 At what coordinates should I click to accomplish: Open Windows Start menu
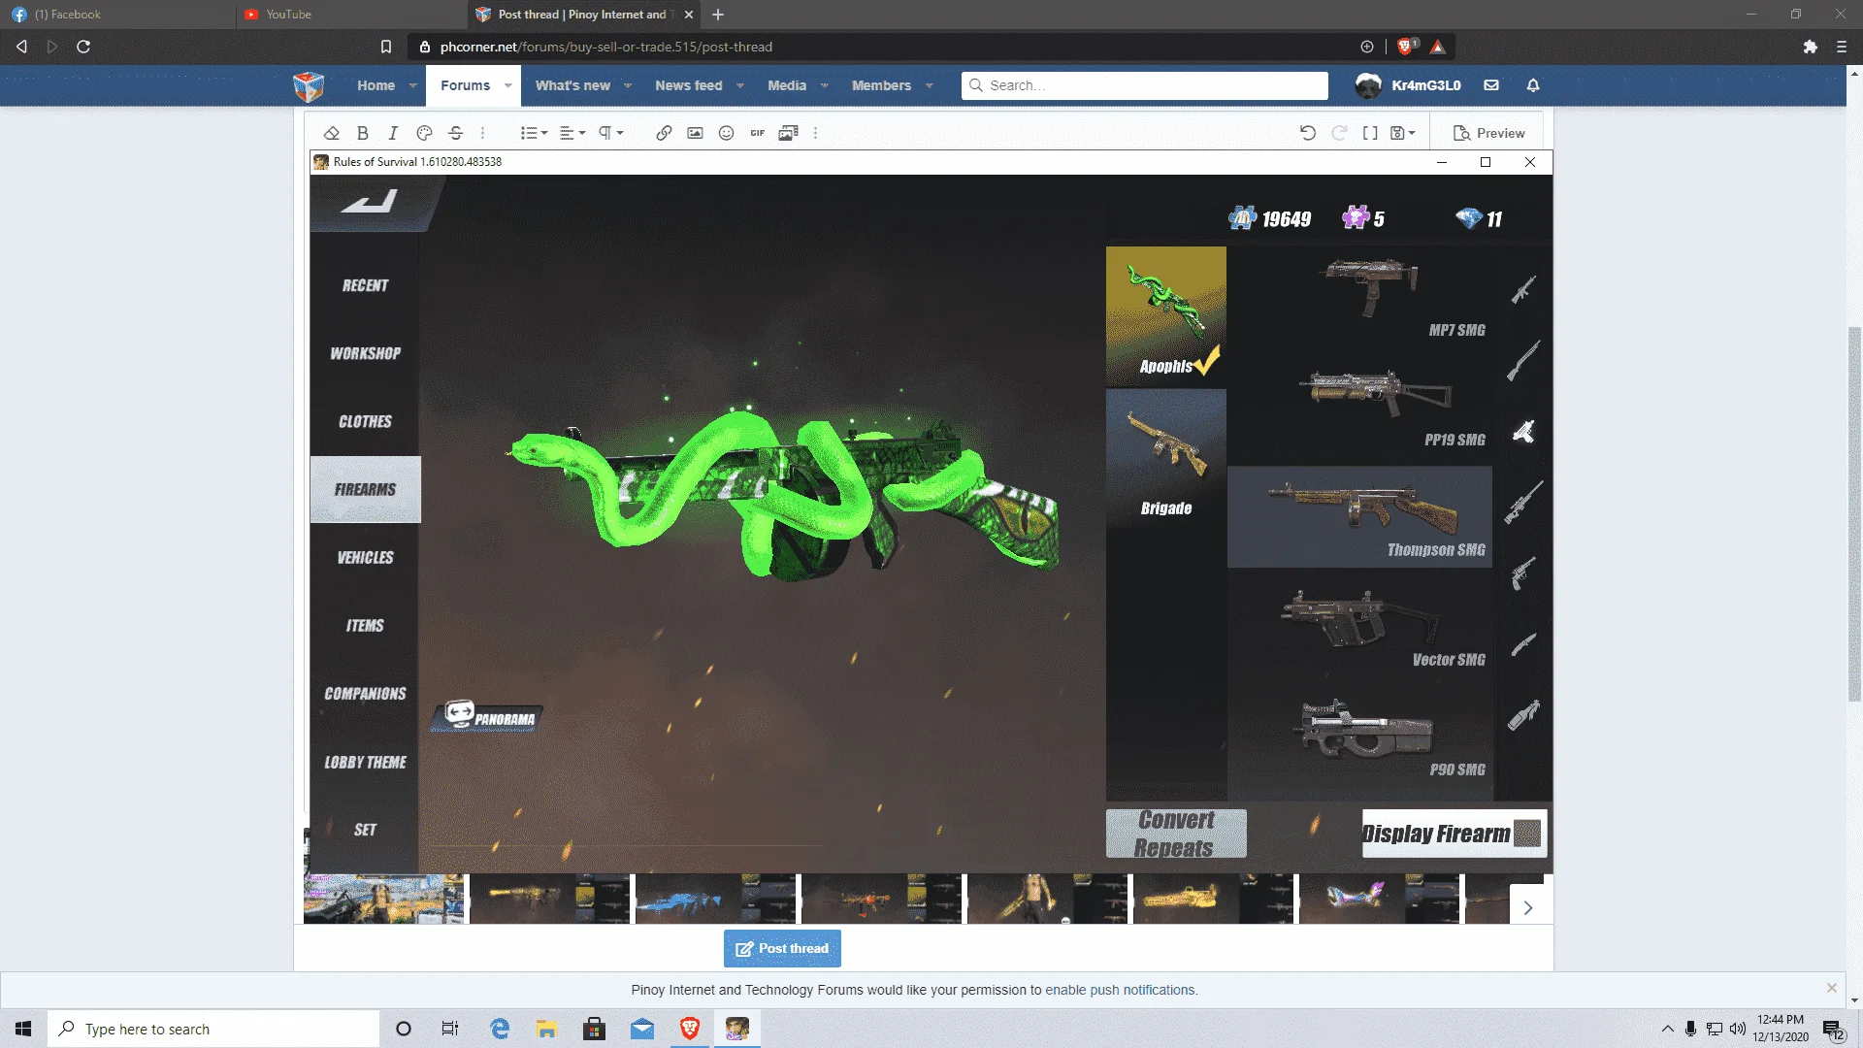23,1029
